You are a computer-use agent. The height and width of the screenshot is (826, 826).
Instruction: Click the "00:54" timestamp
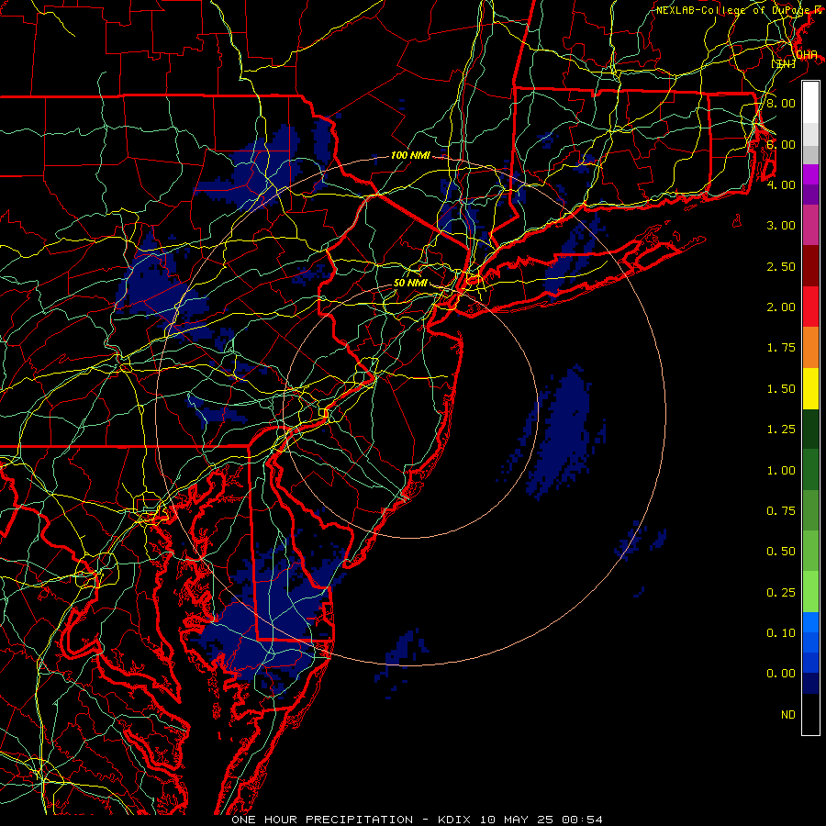click(582, 820)
